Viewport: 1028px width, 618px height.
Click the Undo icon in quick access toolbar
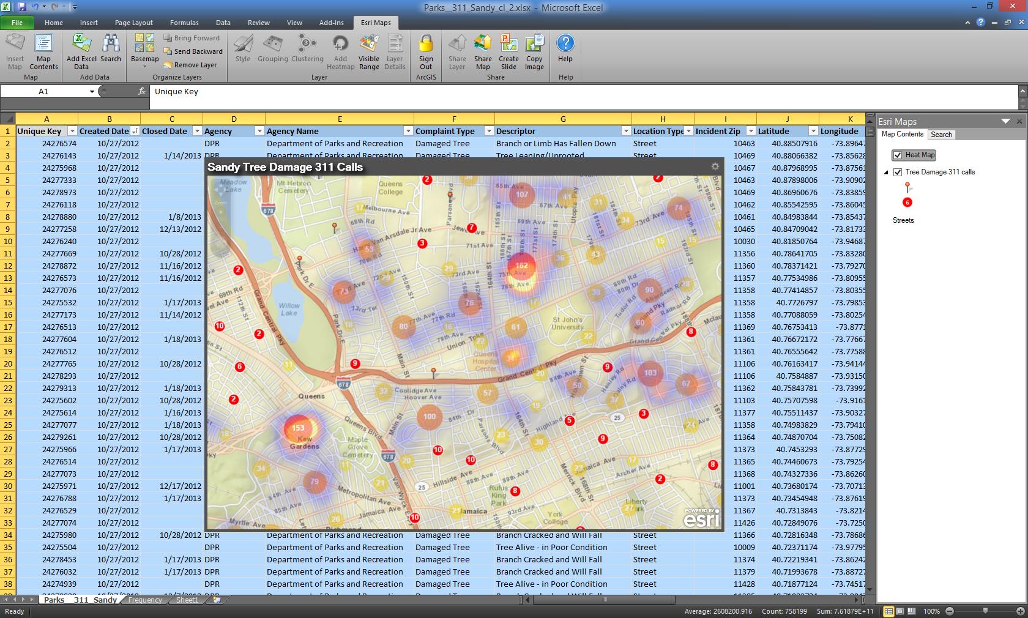[x=35, y=7]
